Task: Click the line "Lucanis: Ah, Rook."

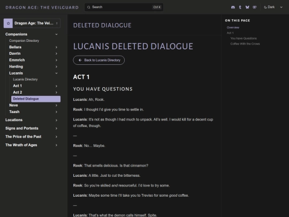Action: tap(89, 100)
